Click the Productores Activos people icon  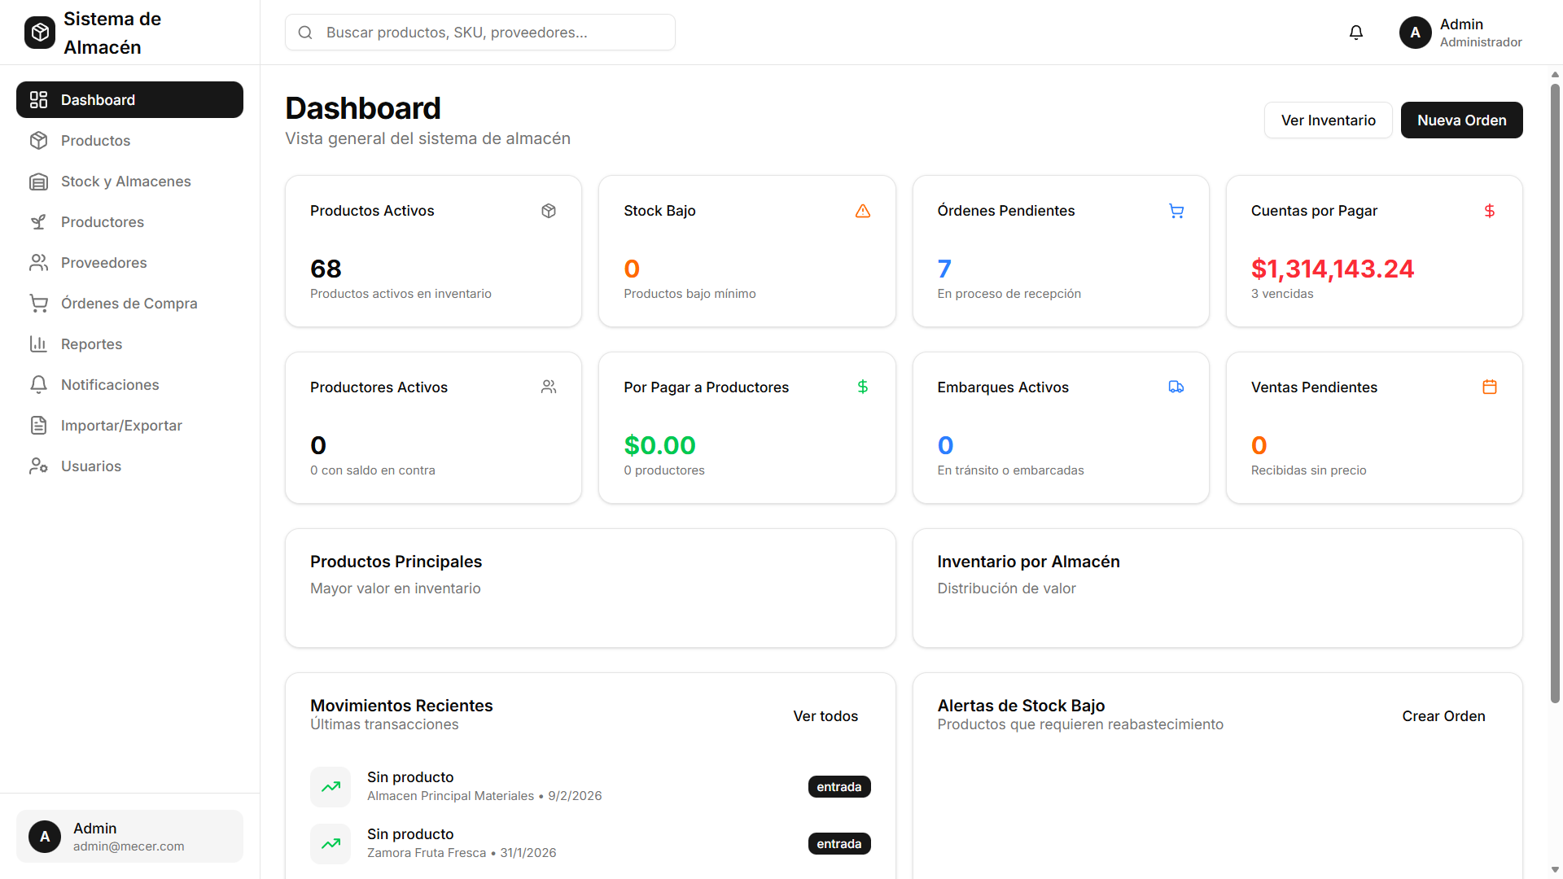tap(549, 387)
